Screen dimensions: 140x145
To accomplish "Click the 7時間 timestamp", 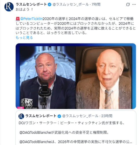I will tap(96, 4).
